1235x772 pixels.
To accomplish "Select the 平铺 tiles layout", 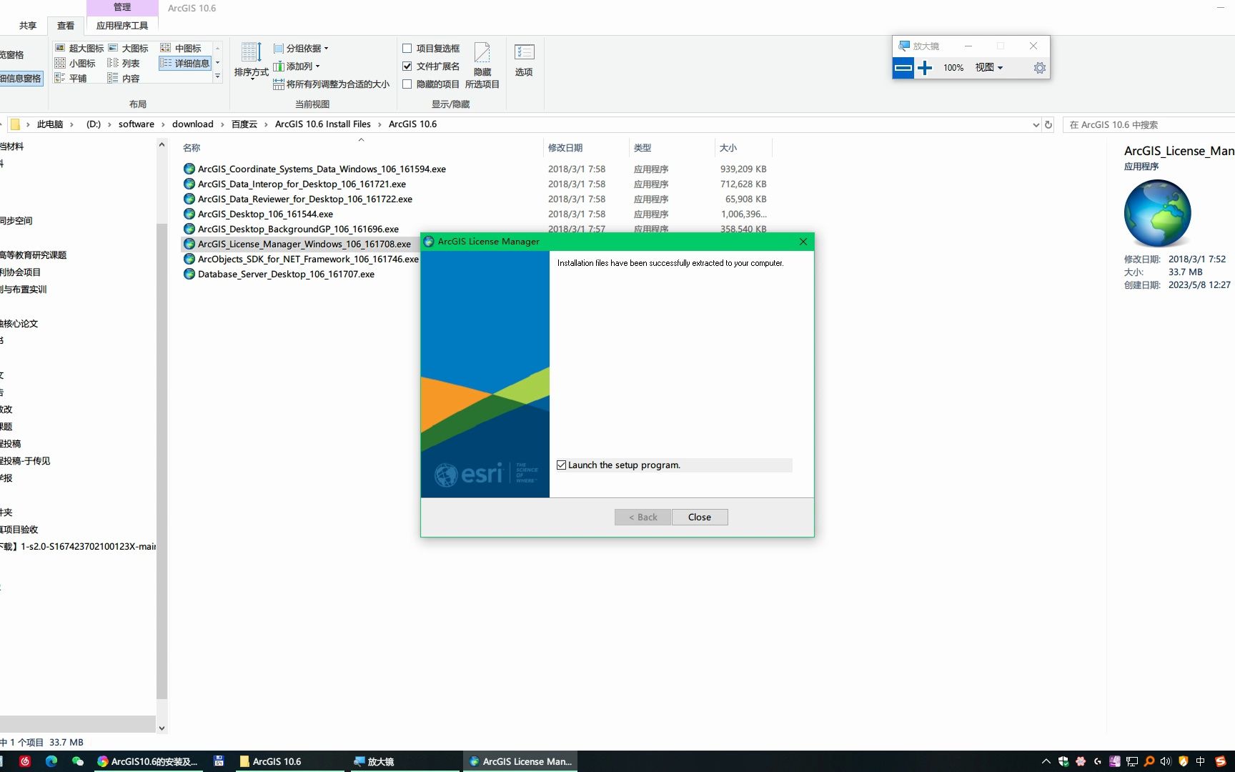I will pyautogui.click(x=71, y=78).
